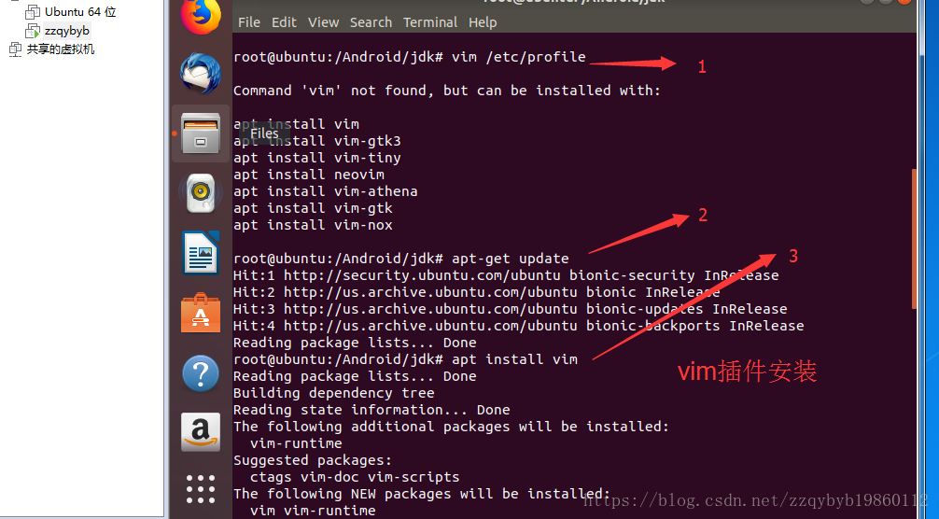
Task: Click the Hit:4 bionic-backports output line
Action: [519, 326]
